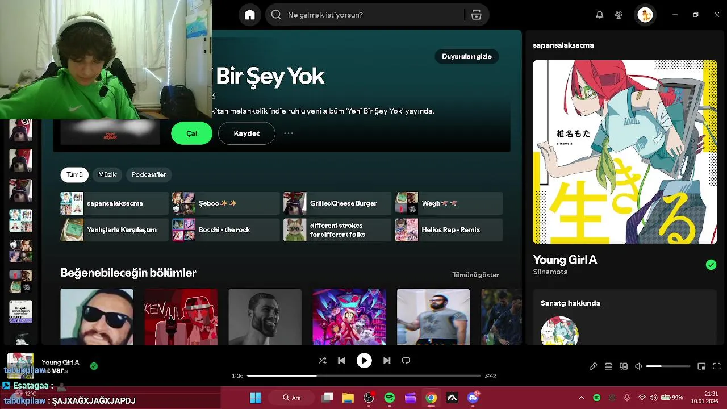Open the connect to a device icon
This screenshot has width=727, height=409.
click(624, 366)
